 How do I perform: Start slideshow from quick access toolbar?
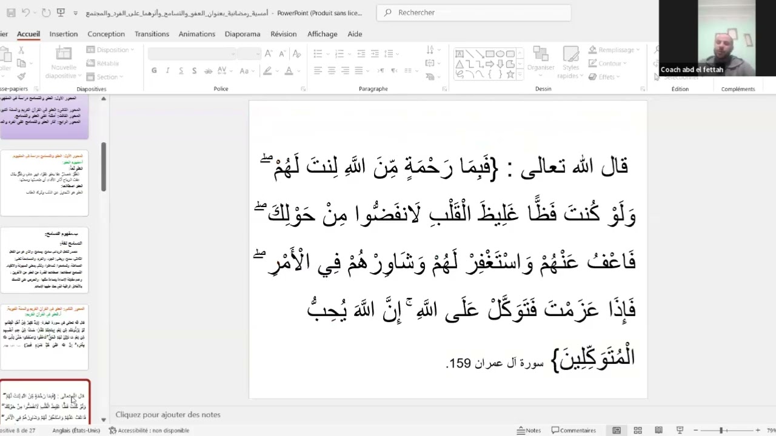[61, 12]
